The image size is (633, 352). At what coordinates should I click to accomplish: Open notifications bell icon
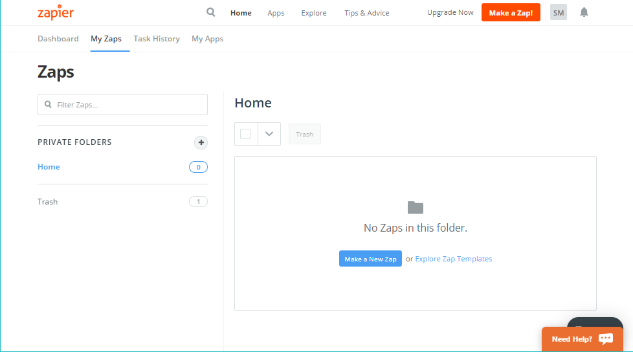pos(584,12)
